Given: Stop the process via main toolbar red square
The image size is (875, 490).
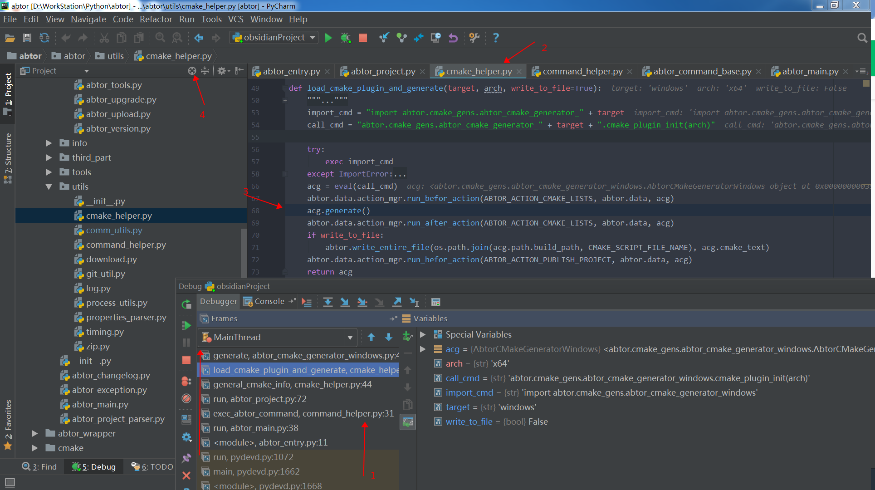Looking at the screenshot, I should click(363, 38).
